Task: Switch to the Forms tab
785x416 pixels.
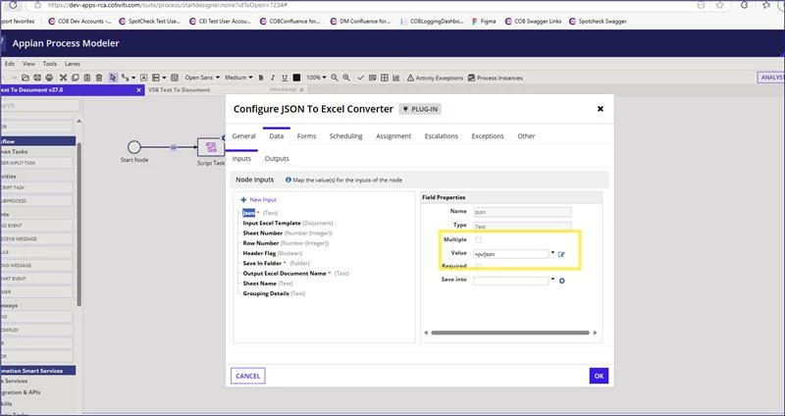Action: tap(306, 136)
